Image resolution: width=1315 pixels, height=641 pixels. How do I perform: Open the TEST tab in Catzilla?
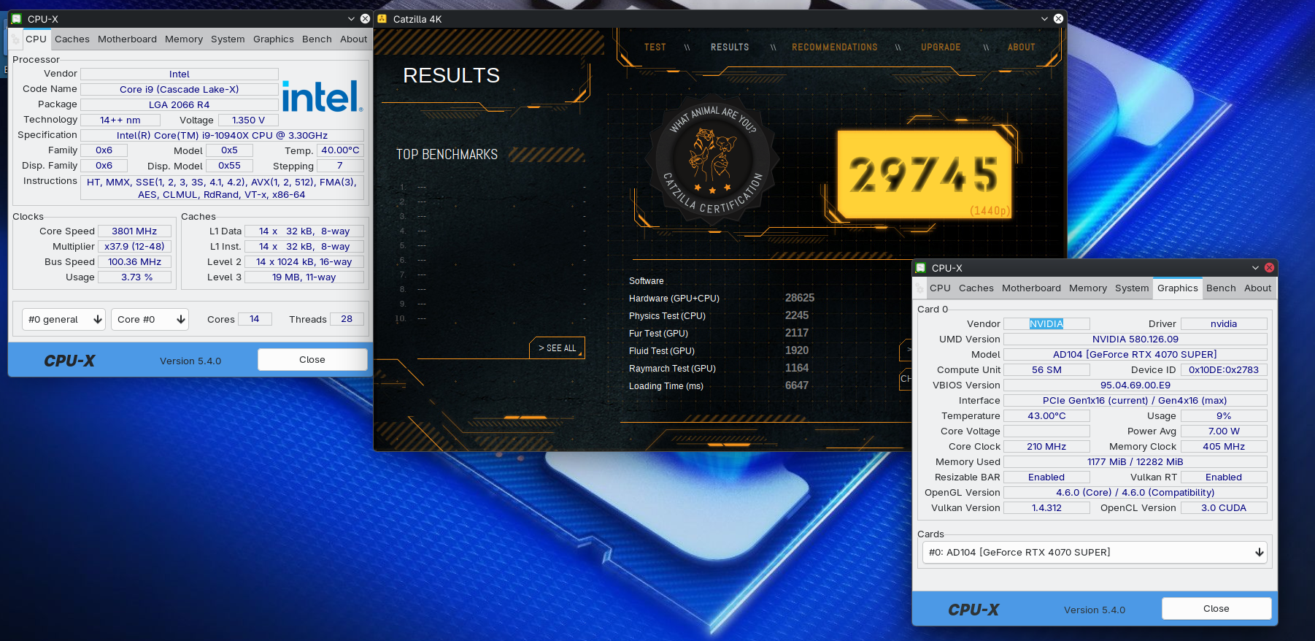coord(655,47)
